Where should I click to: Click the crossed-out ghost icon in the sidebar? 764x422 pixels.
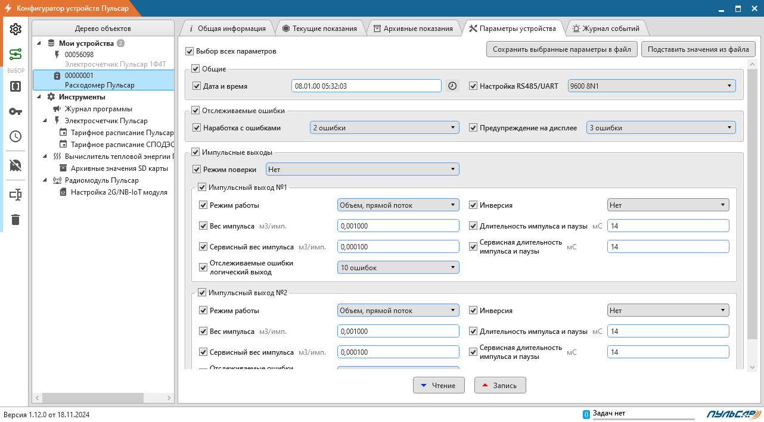(x=15, y=165)
